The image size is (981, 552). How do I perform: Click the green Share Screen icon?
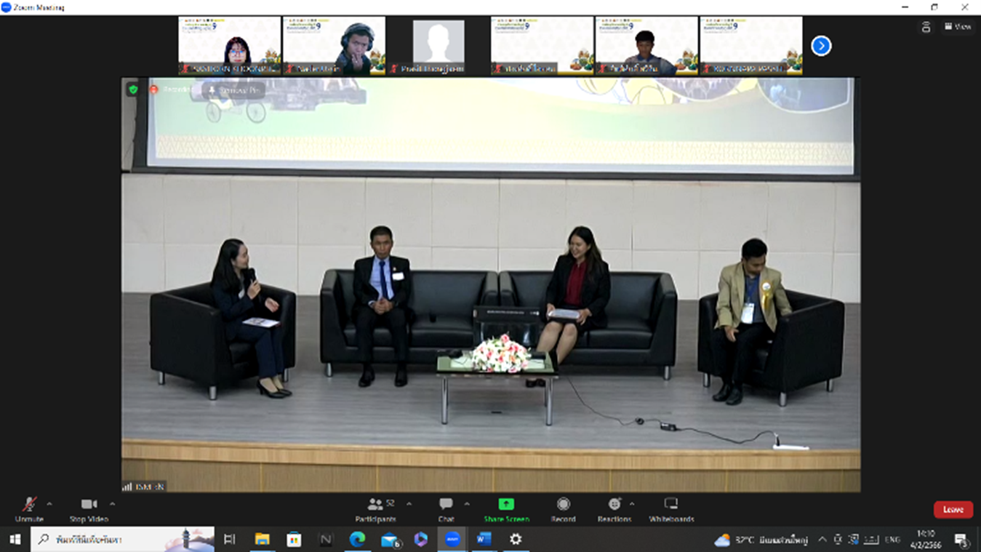(x=506, y=504)
